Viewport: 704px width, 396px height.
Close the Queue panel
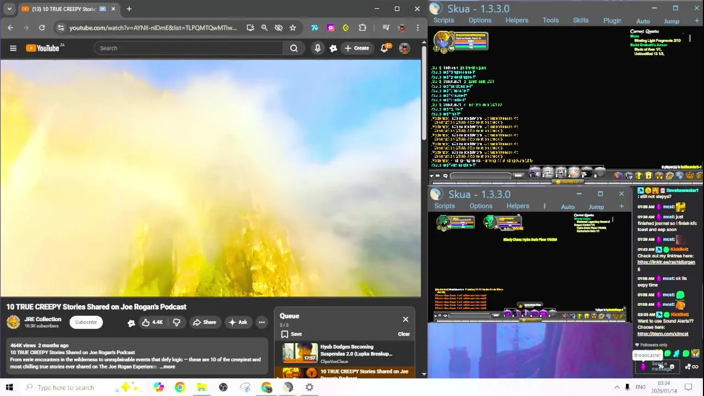405,319
